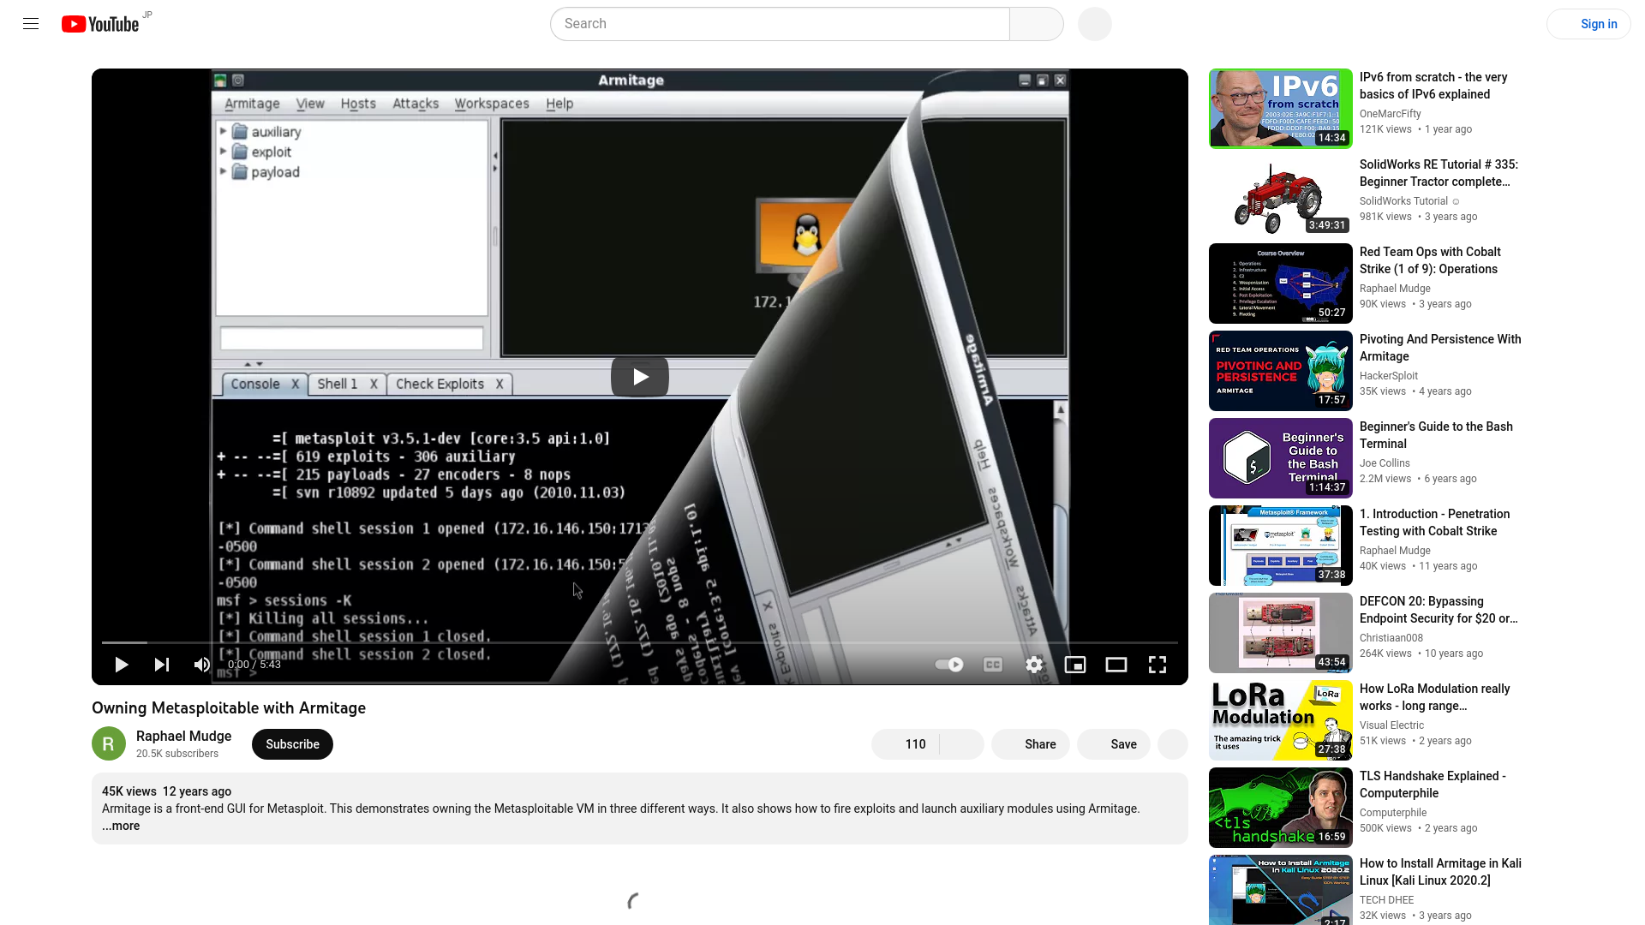Click the Sign in button
The height and width of the screenshot is (925, 1645).
point(1588,24)
